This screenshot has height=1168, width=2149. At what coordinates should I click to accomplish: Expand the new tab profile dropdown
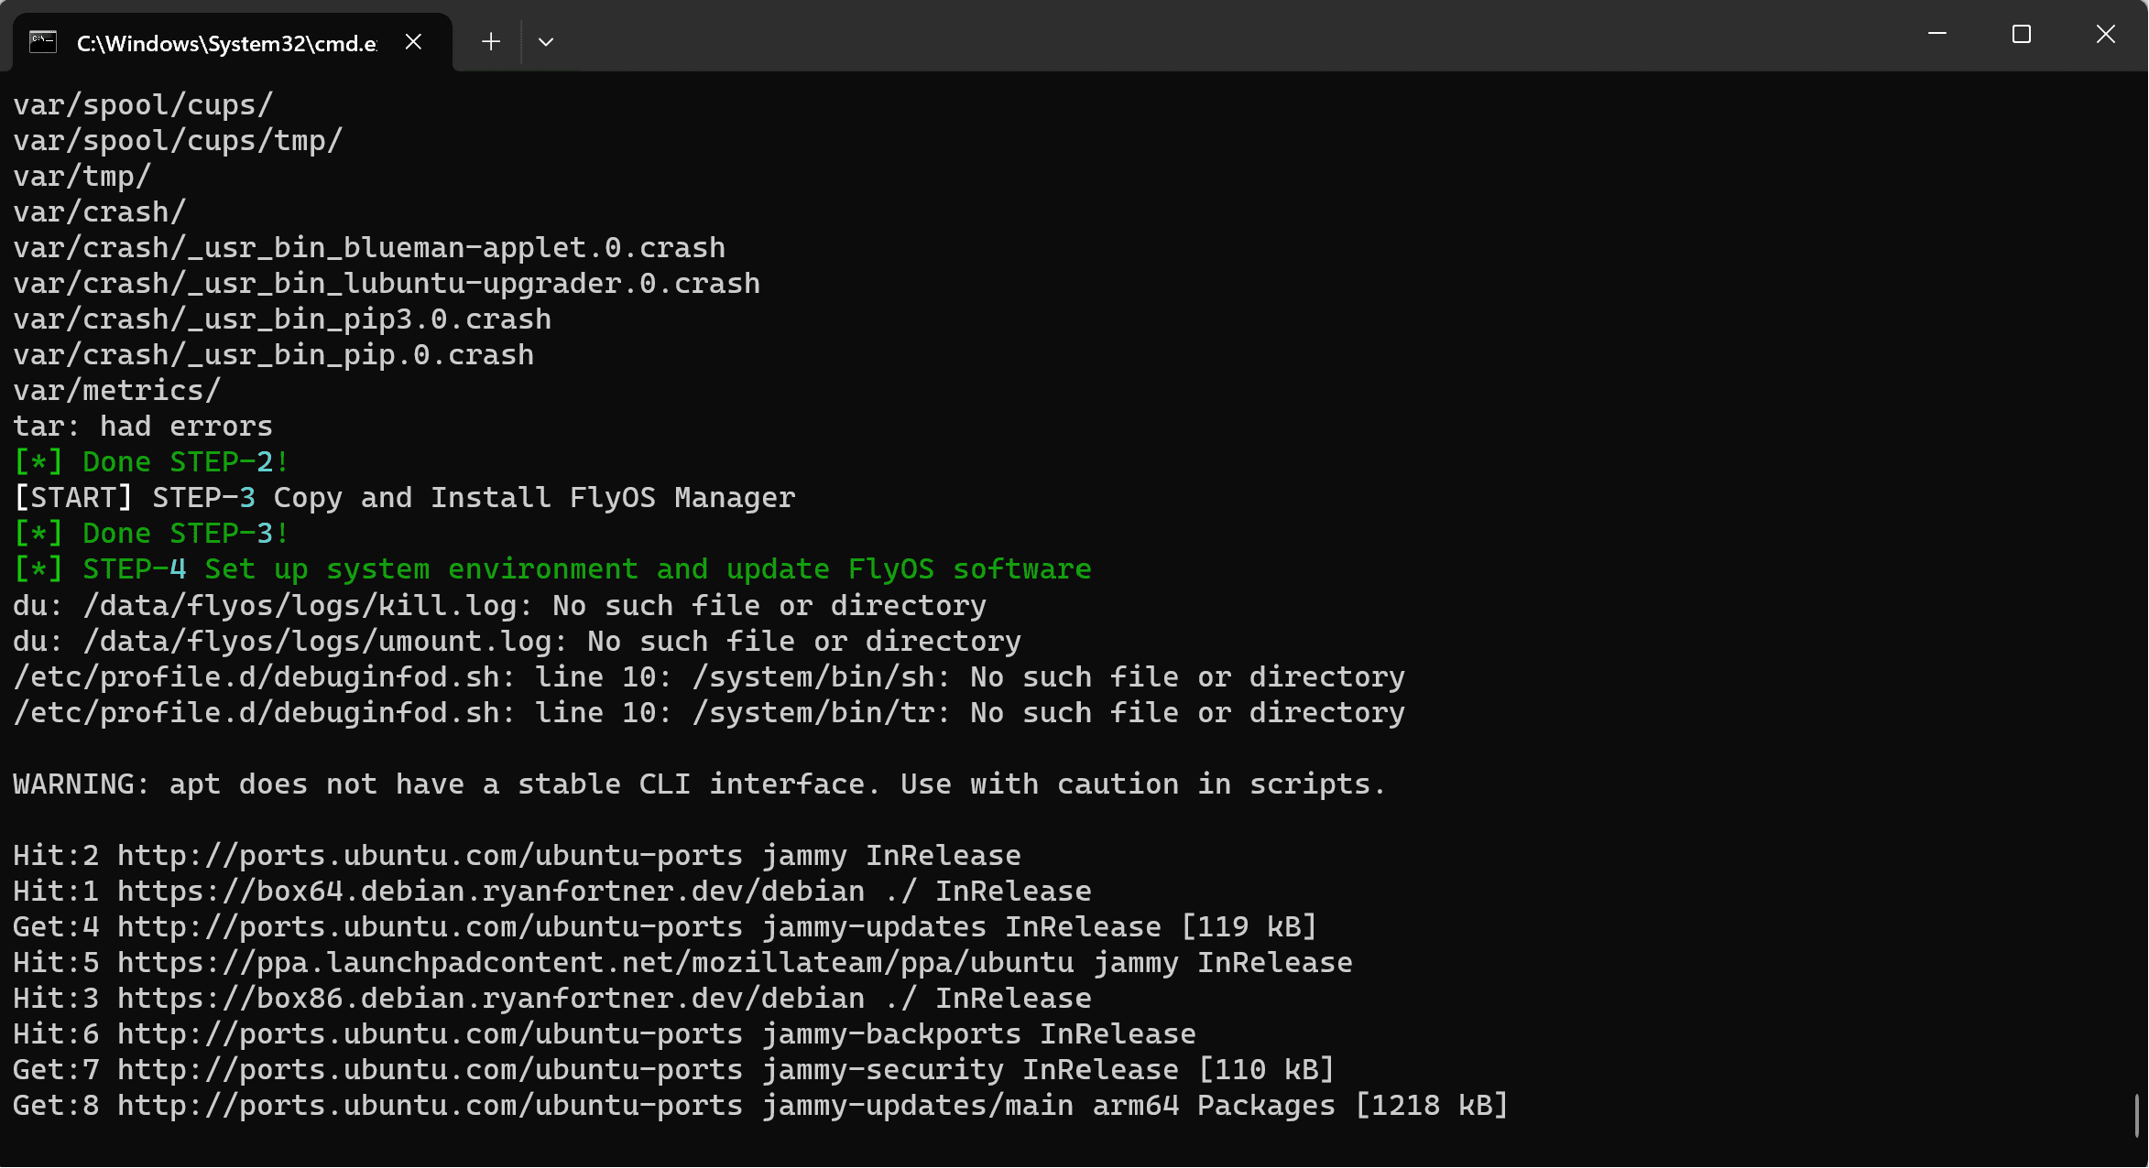coord(546,42)
